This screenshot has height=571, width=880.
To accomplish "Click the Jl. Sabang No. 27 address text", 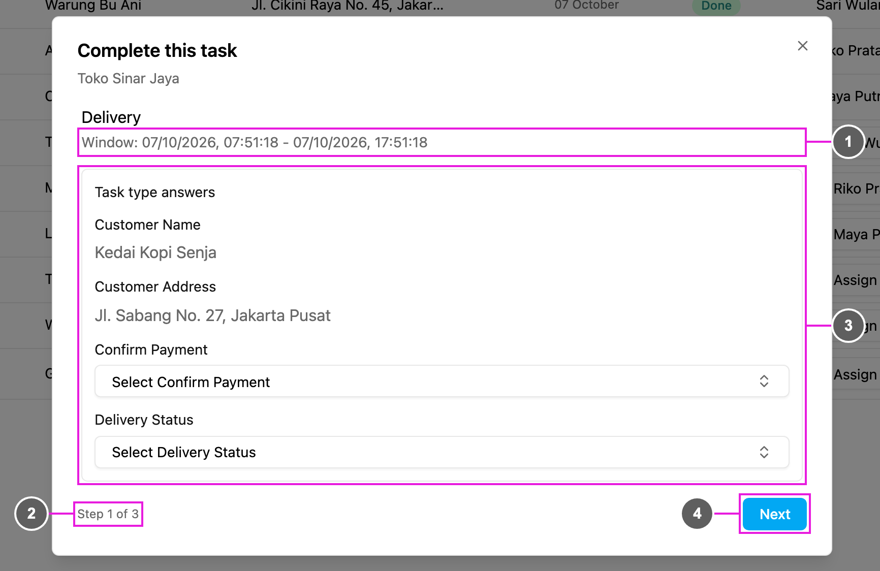I will [x=212, y=315].
